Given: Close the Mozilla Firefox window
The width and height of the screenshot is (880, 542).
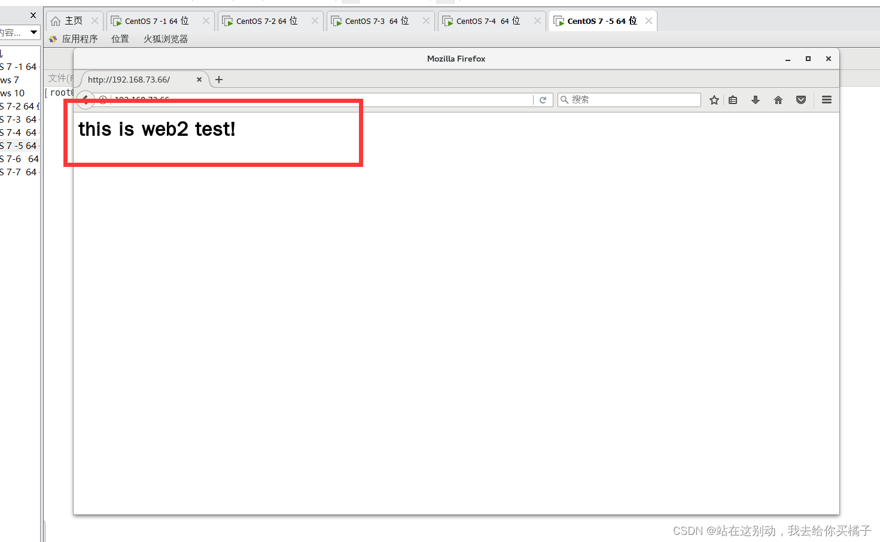Looking at the screenshot, I should (829, 59).
